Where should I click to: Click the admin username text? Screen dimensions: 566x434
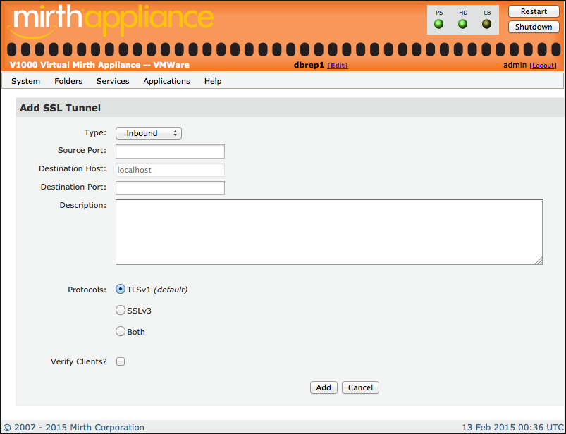515,66
